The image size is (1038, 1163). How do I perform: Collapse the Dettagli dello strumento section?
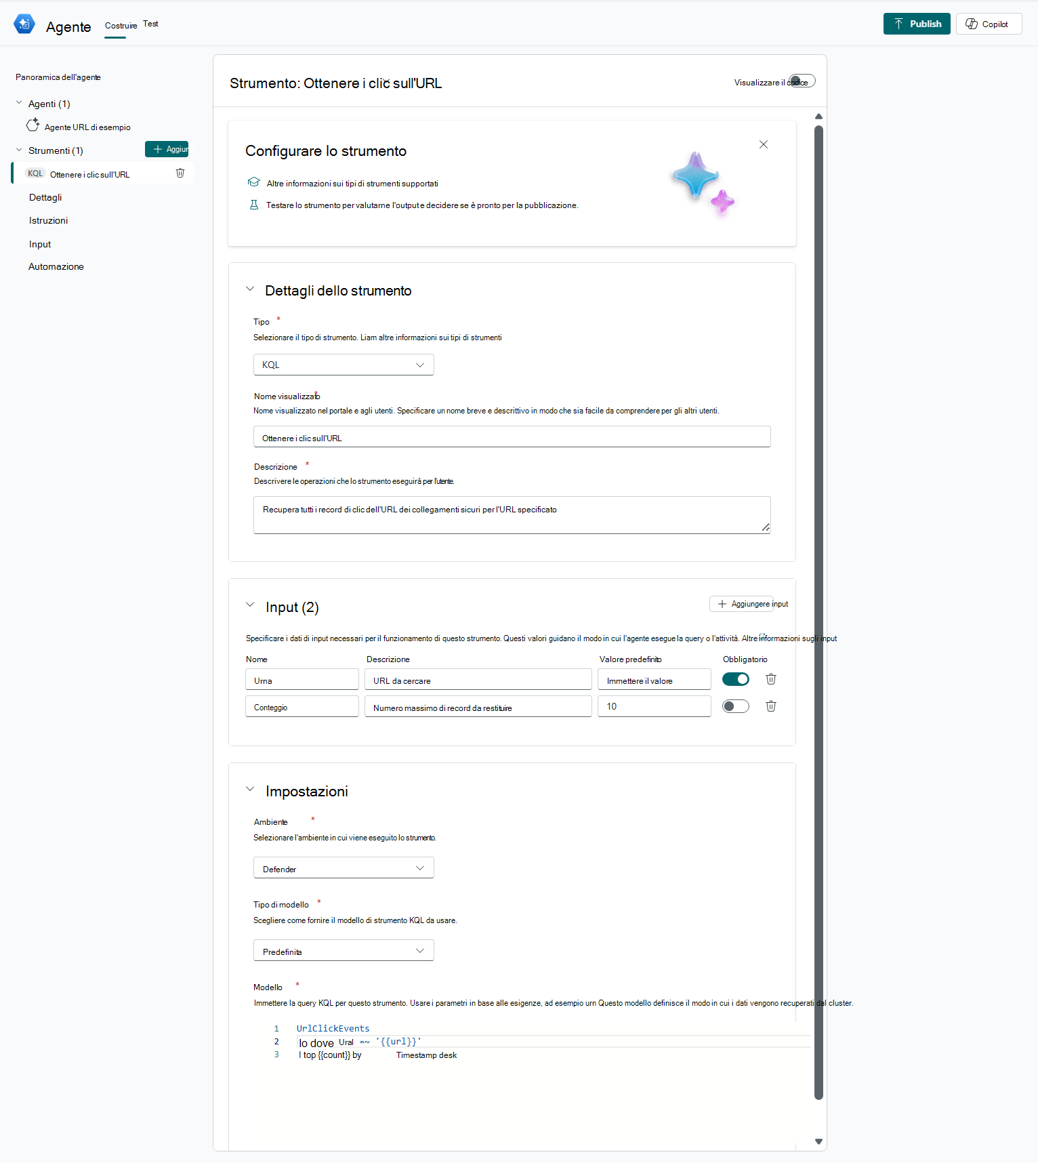(x=250, y=289)
